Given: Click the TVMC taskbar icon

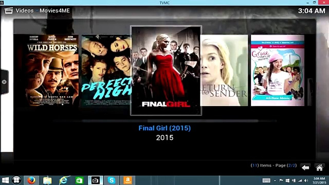Looking at the screenshot, I should tap(95, 180).
